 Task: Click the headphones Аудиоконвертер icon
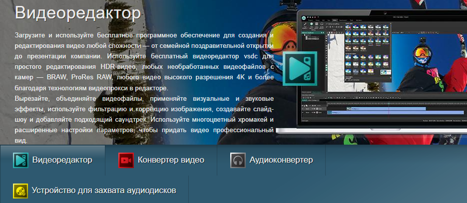point(237,160)
